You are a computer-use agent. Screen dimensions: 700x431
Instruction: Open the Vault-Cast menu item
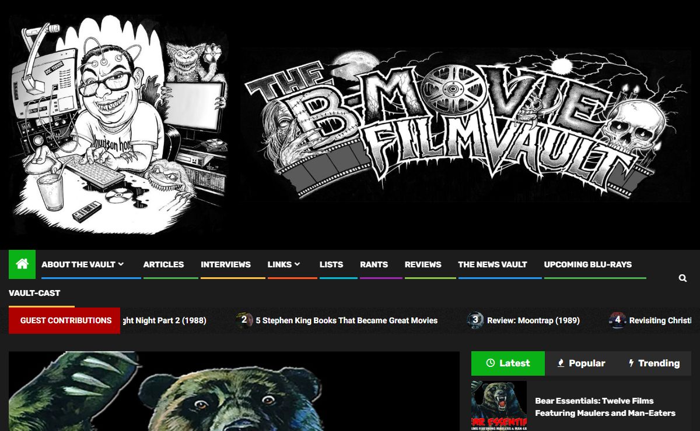pyautogui.click(x=34, y=293)
